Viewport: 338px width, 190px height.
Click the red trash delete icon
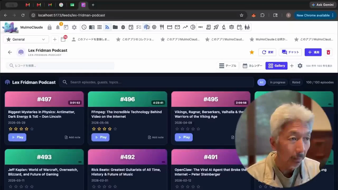[328, 52]
